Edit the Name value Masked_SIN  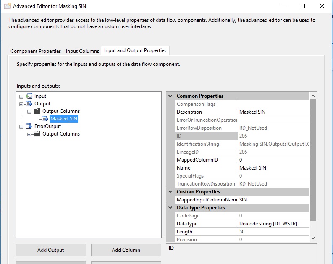point(273,167)
